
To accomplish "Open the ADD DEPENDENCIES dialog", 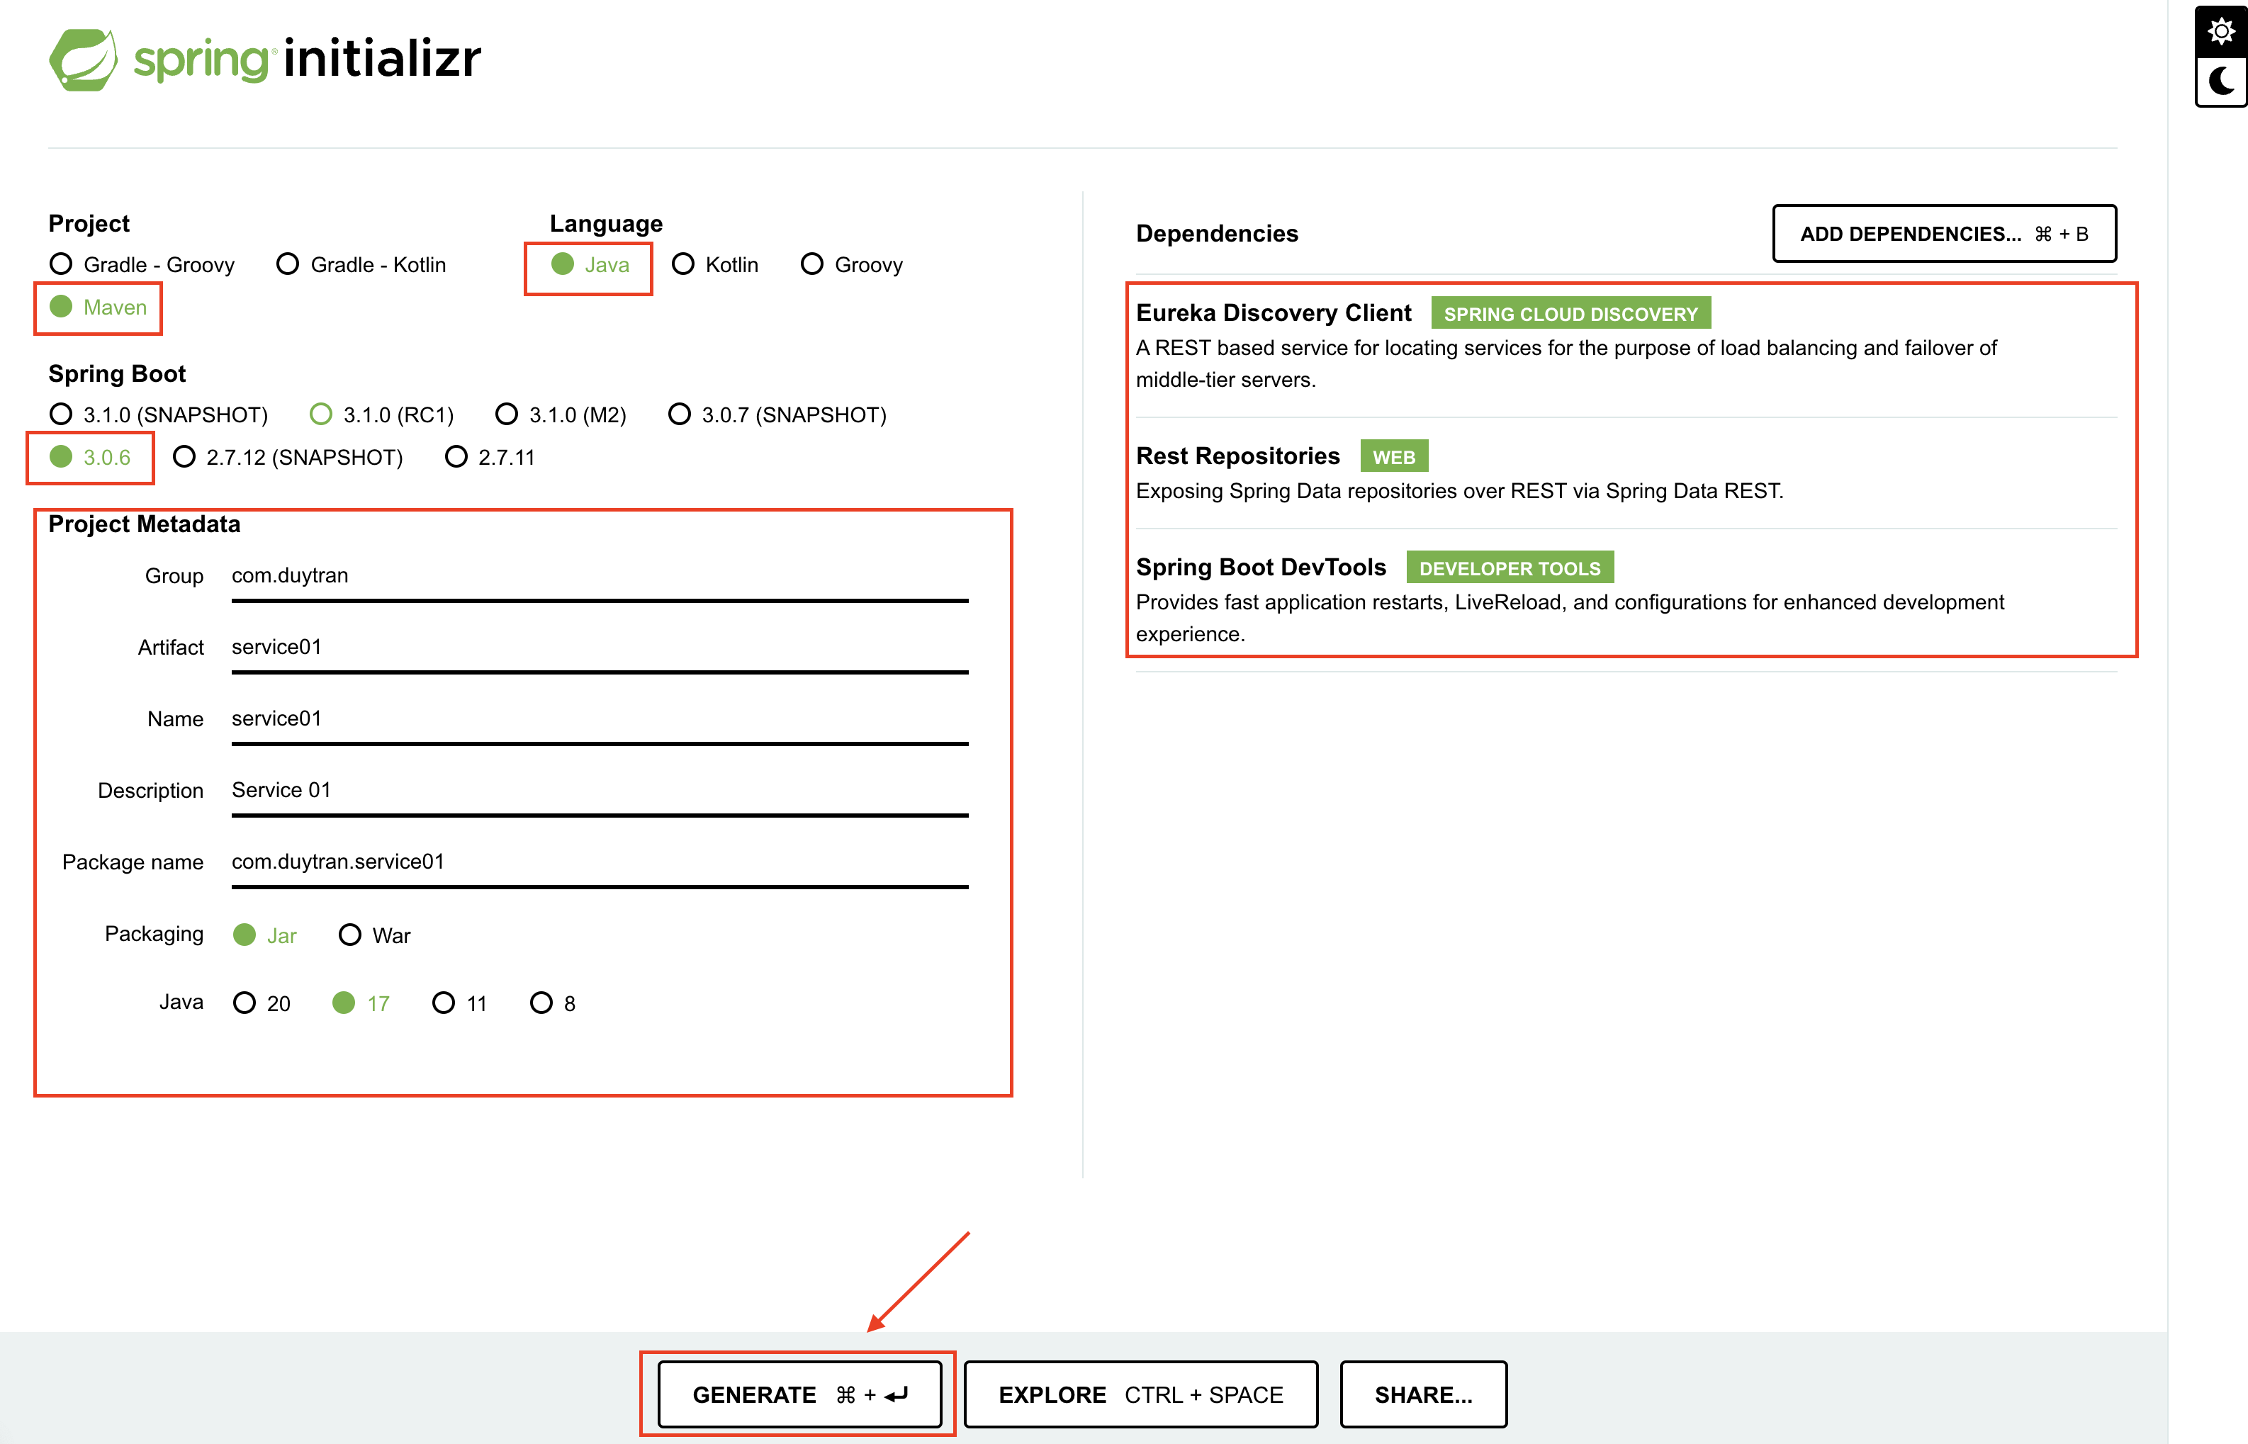I will point(1943,234).
